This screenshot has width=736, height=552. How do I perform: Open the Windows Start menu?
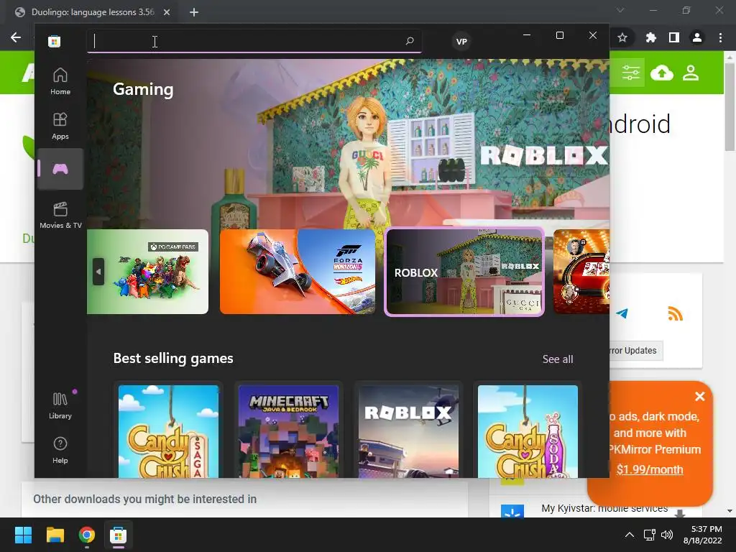tap(23, 535)
